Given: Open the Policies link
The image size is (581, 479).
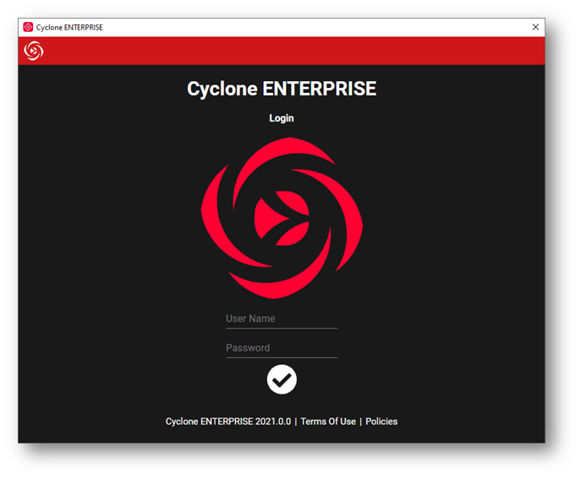Looking at the screenshot, I should pyautogui.click(x=381, y=422).
